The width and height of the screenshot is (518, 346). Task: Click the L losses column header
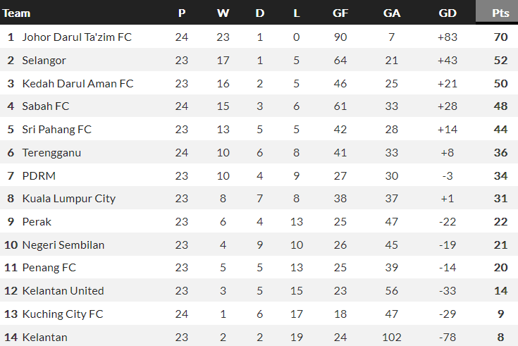296,13
